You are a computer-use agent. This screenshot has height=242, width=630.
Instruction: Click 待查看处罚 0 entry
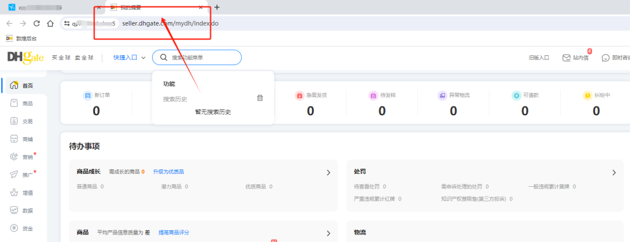pyautogui.click(x=370, y=186)
